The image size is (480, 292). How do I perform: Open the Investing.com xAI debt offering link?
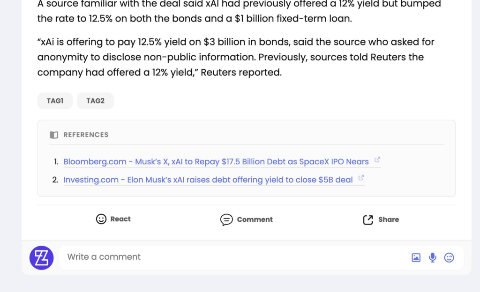pyautogui.click(x=208, y=180)
